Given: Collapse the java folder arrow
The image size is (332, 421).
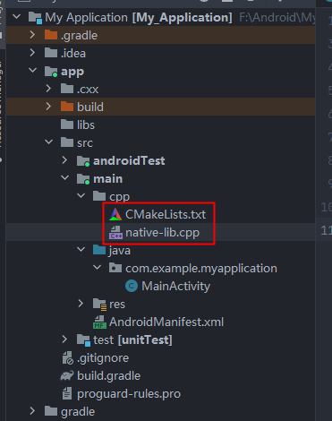Looking at the screenshot, I should click(x=81, y=250).
